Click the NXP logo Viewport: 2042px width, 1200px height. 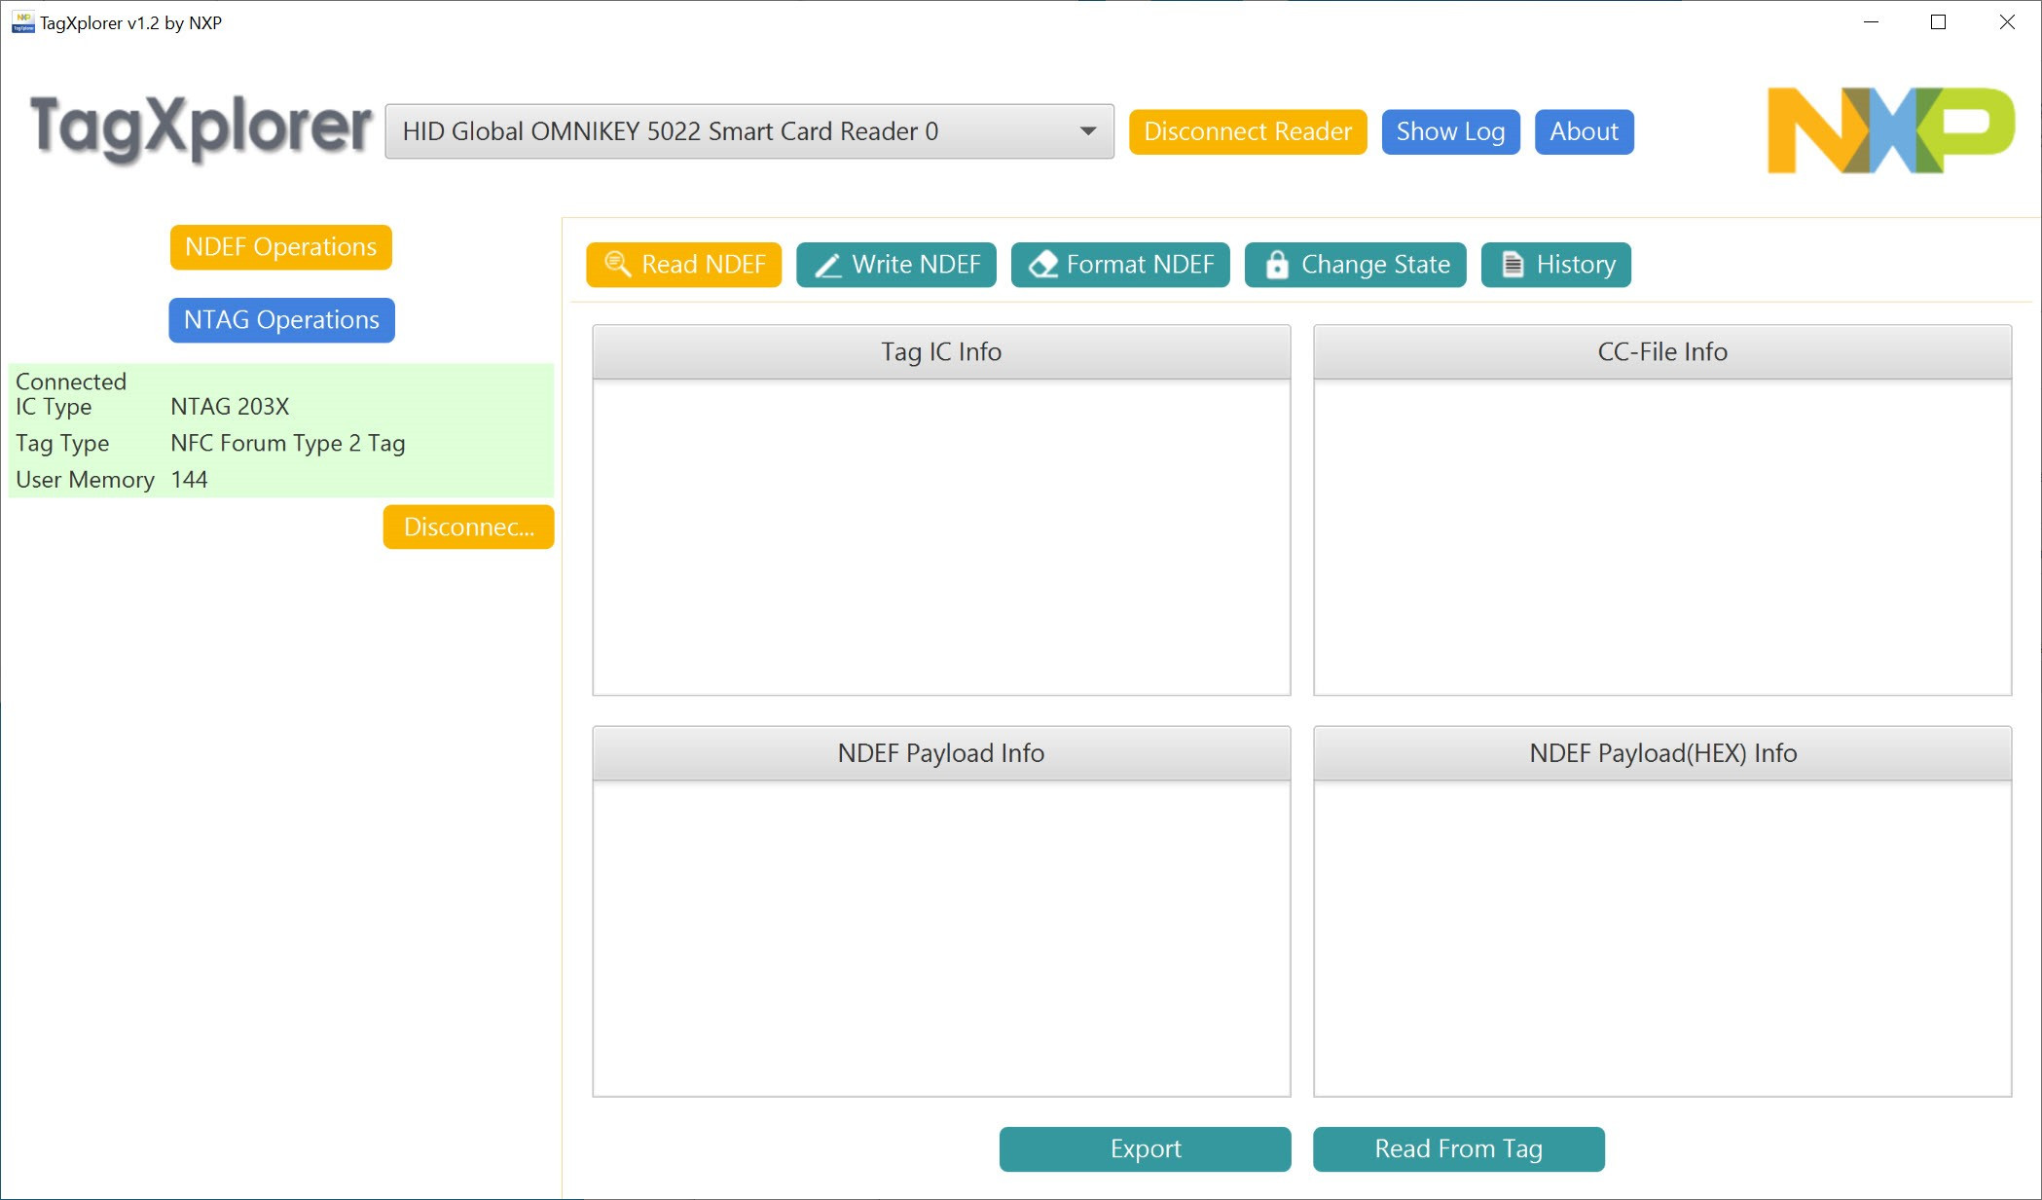[x=1889, y=130]
